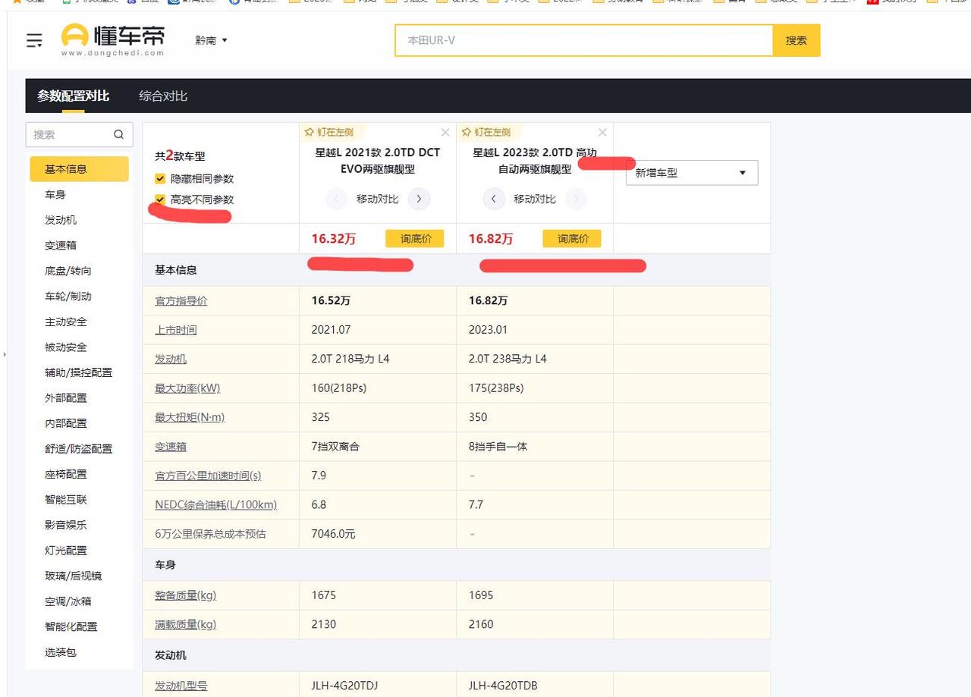Click the yellow 搜索 button
This screenshot has width=971, height=697.
[x=797, y=40]
